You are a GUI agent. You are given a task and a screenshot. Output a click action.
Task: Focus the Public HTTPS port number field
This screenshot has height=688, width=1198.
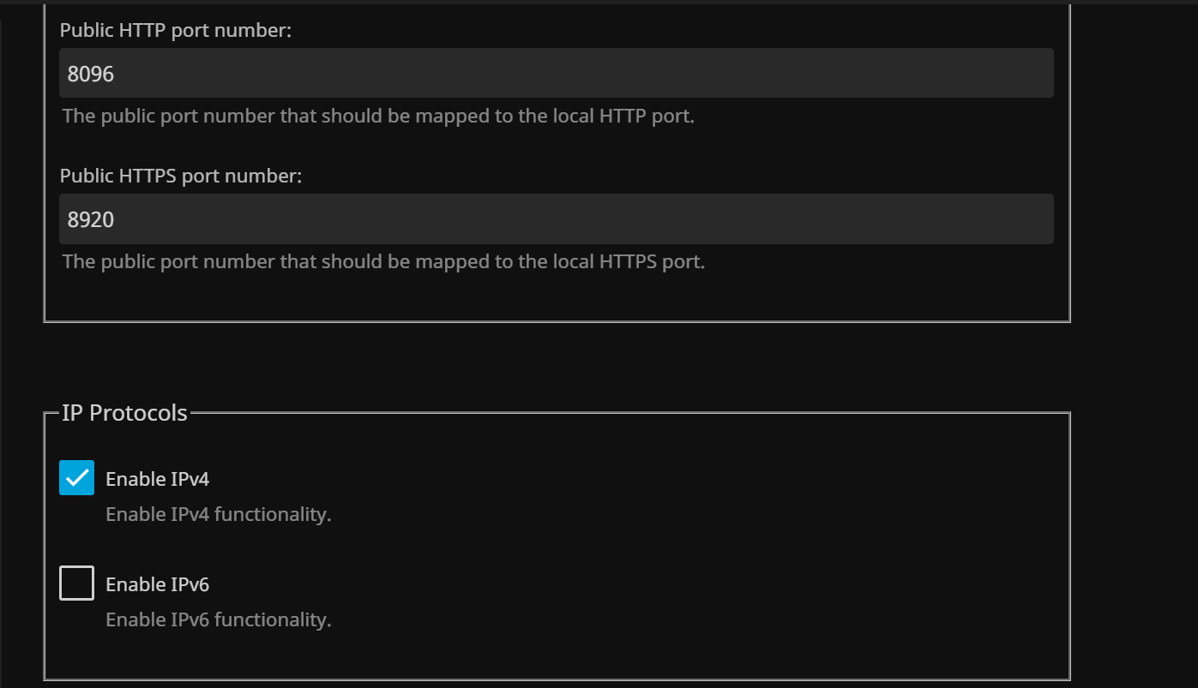556,218
